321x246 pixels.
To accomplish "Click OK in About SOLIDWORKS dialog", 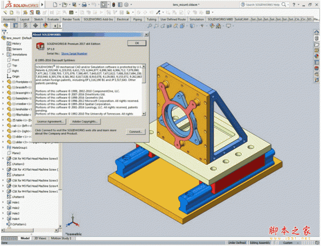I will pyautogui.click(x=137, y=43).
